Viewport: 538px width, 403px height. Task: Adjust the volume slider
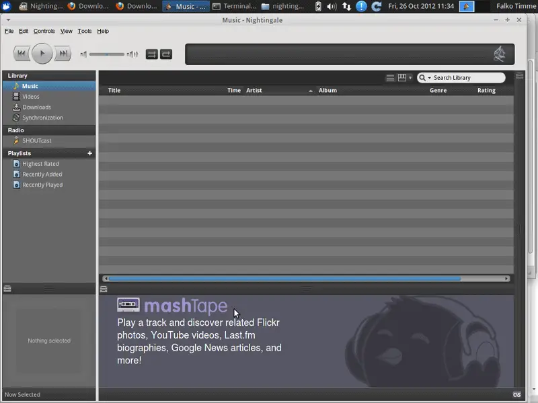(107, 54)
